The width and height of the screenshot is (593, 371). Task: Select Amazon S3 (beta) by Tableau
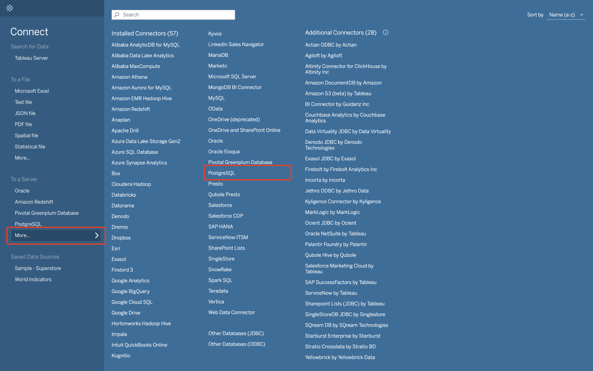point(338,93)
